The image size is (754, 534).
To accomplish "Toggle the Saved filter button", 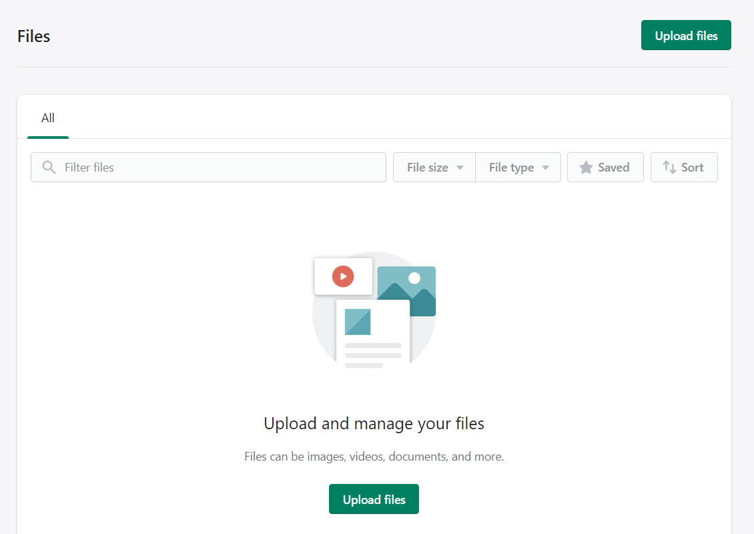I will [x=605, y=168].
